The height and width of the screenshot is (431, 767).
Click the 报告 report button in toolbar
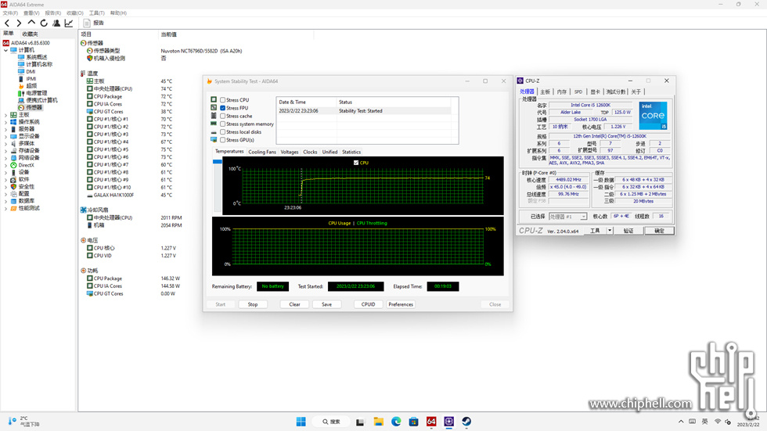click(x=93, y=23)
